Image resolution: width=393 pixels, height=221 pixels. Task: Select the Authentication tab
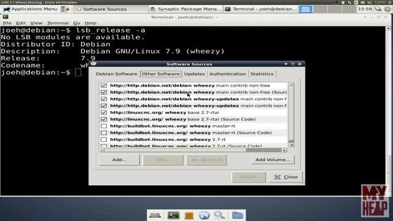(228, 74)
